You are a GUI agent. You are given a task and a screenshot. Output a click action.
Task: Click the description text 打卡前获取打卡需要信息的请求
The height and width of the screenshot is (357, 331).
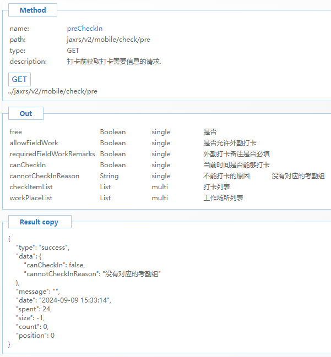114,62
